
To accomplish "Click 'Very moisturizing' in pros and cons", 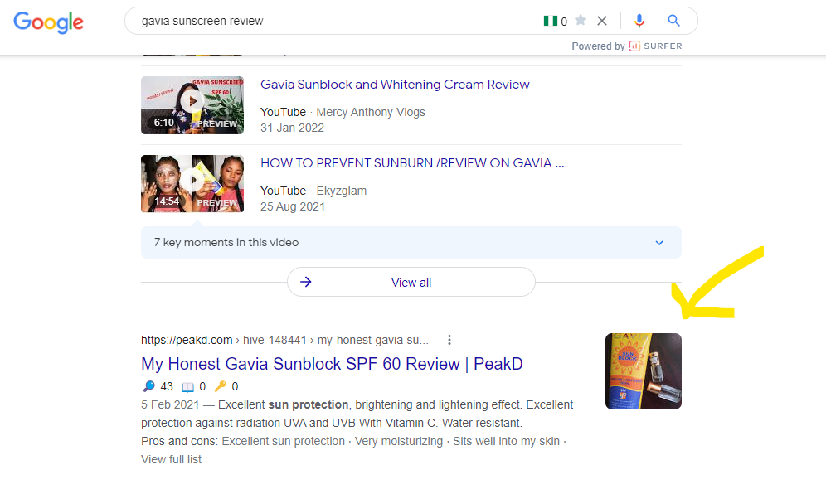I will (x=399, y=441).
